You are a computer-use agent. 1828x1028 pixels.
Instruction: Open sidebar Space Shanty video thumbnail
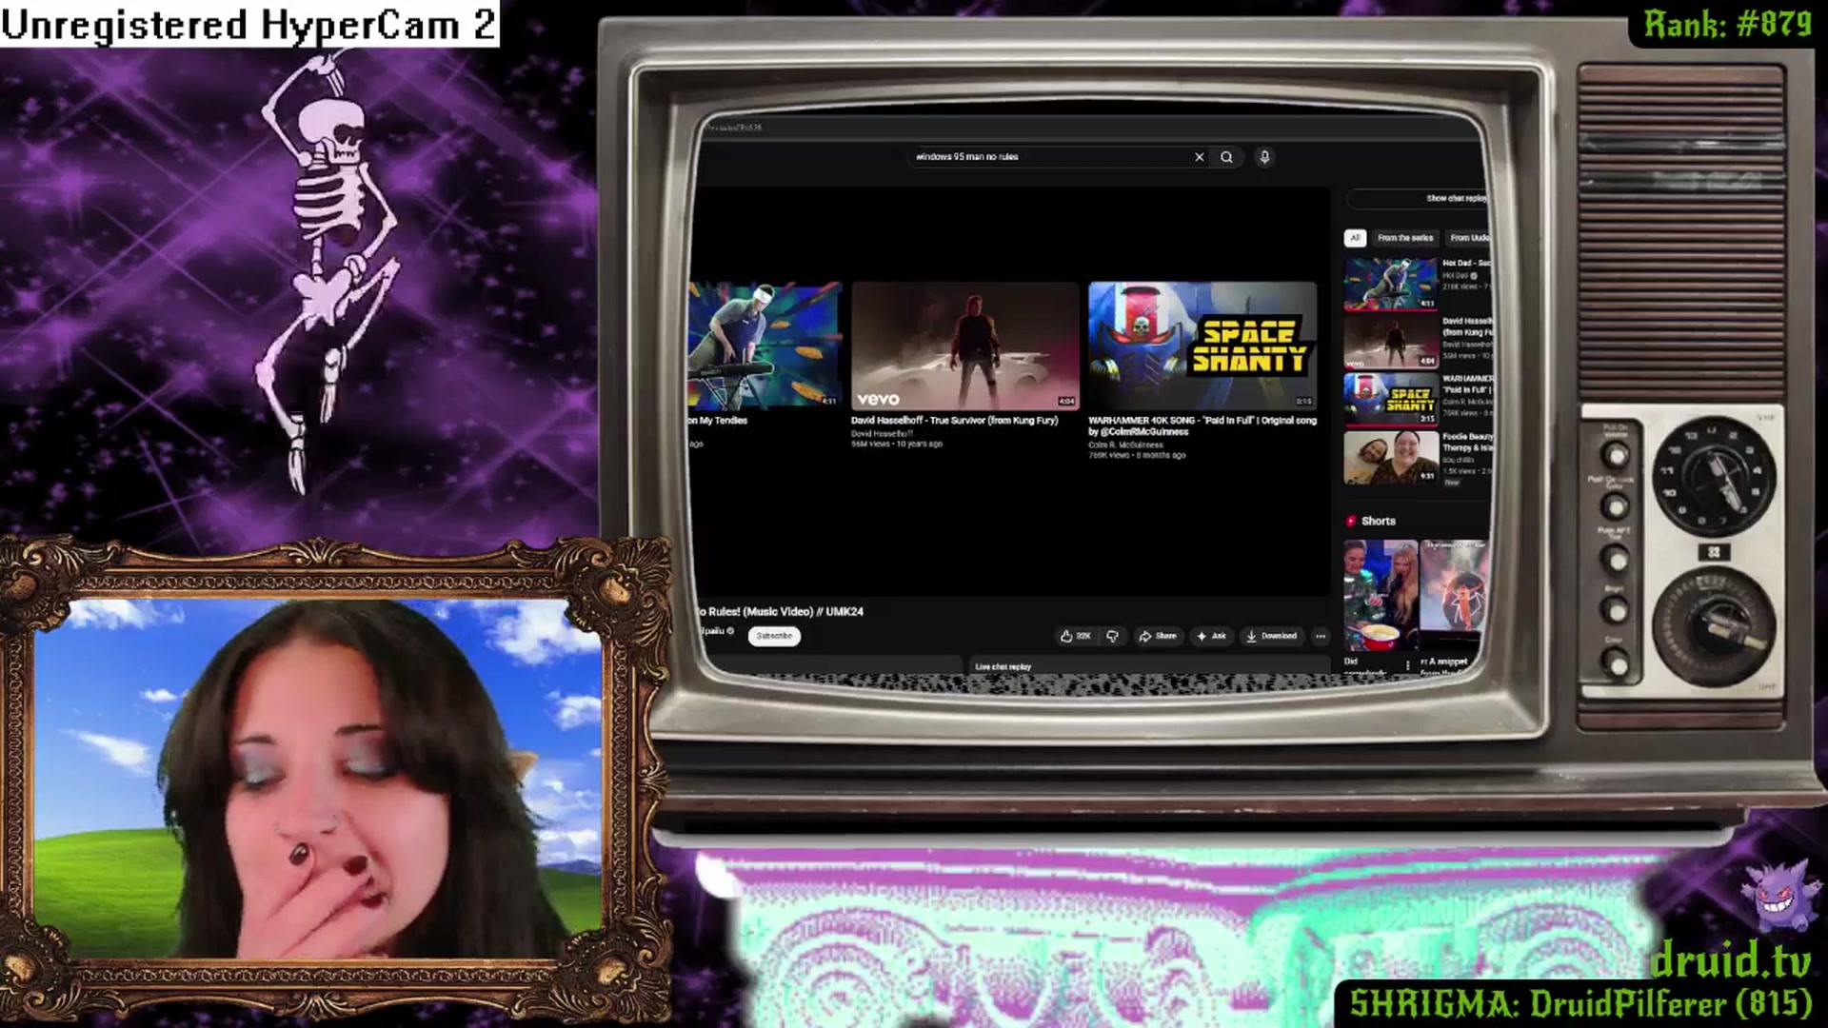1390,399
